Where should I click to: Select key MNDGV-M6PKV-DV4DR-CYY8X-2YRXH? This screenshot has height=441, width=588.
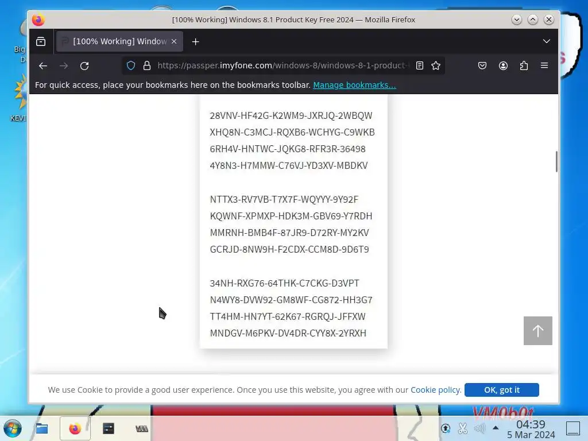pos(288,333)
